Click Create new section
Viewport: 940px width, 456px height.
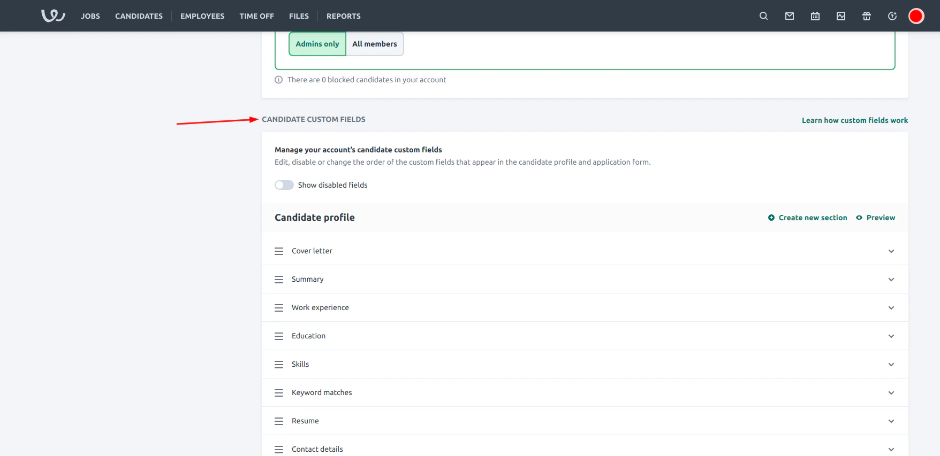click(x=808, y=218)
